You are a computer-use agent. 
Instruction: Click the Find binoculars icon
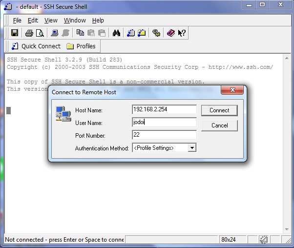tap(116, 33)
